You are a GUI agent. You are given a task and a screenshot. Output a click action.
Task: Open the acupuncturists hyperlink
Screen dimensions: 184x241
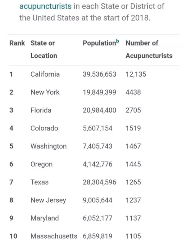pyautogui.click(x=45, y=7)
